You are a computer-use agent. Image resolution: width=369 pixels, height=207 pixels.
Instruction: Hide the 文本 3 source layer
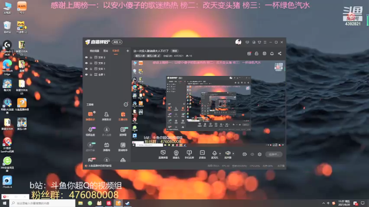pos(86,57)
